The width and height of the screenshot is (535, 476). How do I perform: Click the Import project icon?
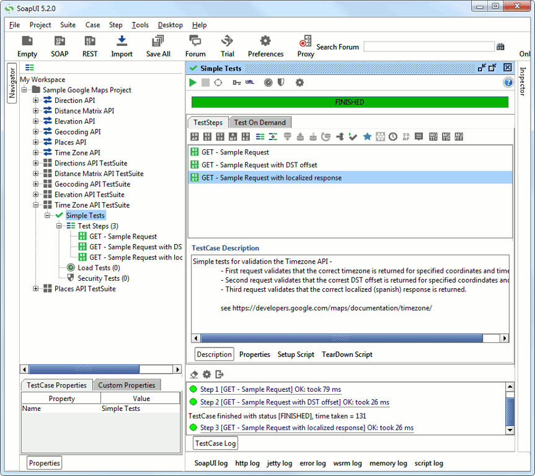pyautogui.click(x=122, y=46)
